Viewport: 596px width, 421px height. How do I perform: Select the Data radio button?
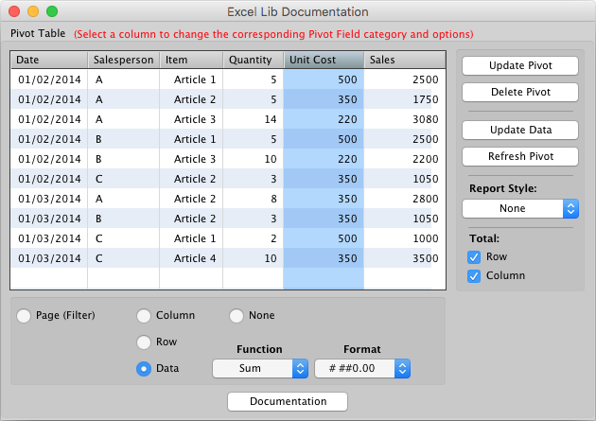point(144,369)
